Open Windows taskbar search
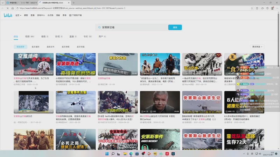Screen dimensions: 280x157 coord(113,154)
